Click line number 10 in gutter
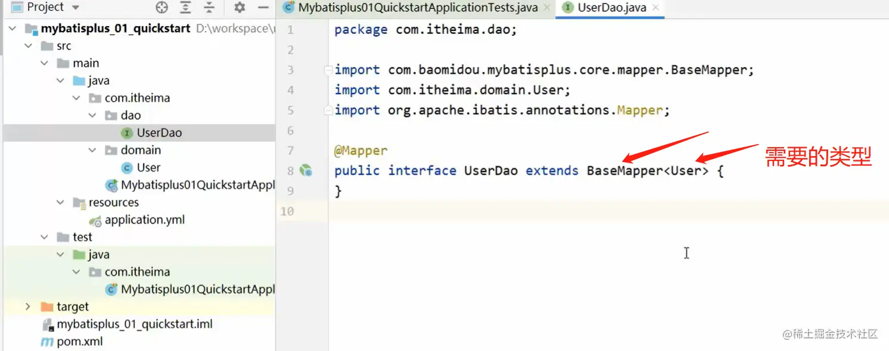The width and height of the screenshot is (889, 351). (287, 211)
